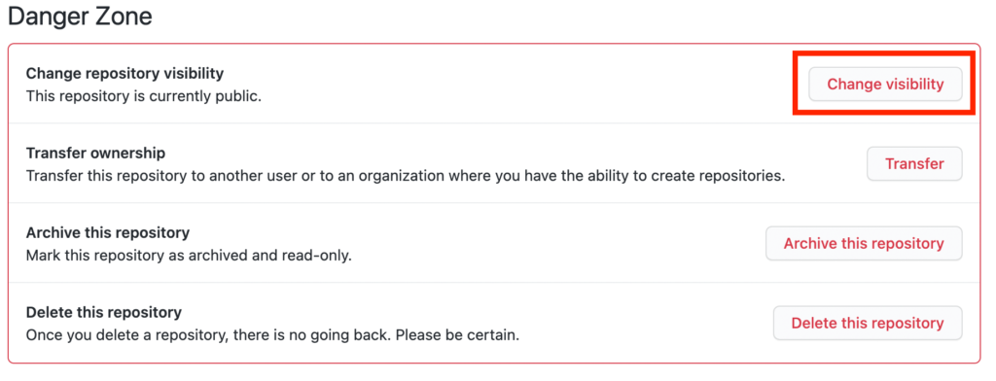
Task: Click the Delete this repository button
Action: (867, 324)
